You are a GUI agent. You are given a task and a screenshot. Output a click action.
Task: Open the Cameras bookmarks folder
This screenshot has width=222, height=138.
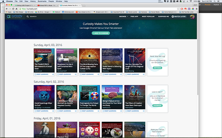tap(143, 12)
